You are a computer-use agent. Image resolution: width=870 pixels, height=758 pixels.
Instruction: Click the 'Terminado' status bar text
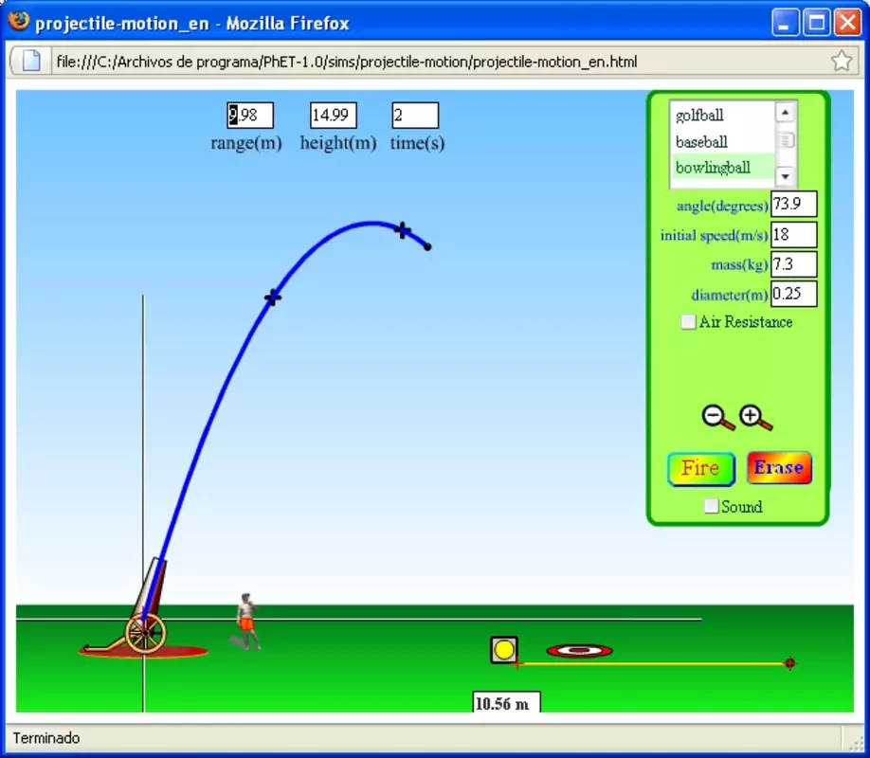[x=46, y=738]
